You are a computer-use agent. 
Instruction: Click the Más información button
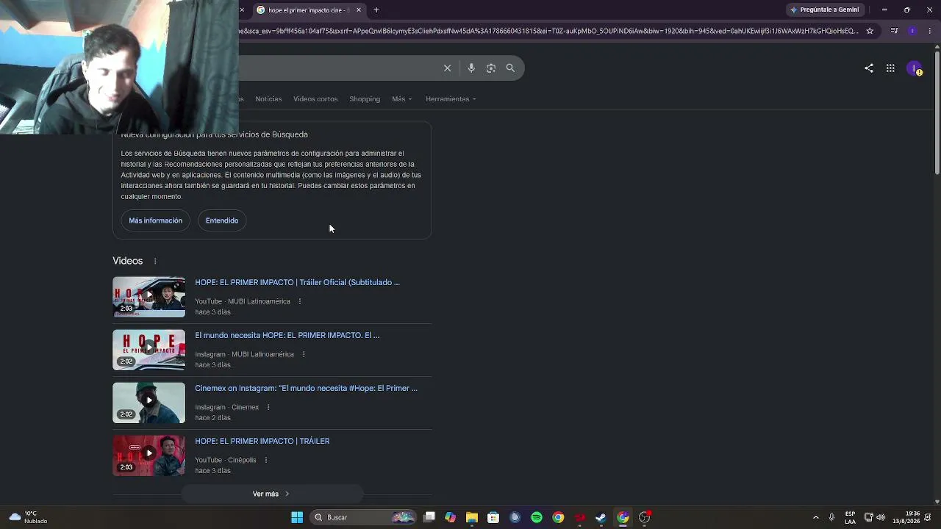[155, 220]
